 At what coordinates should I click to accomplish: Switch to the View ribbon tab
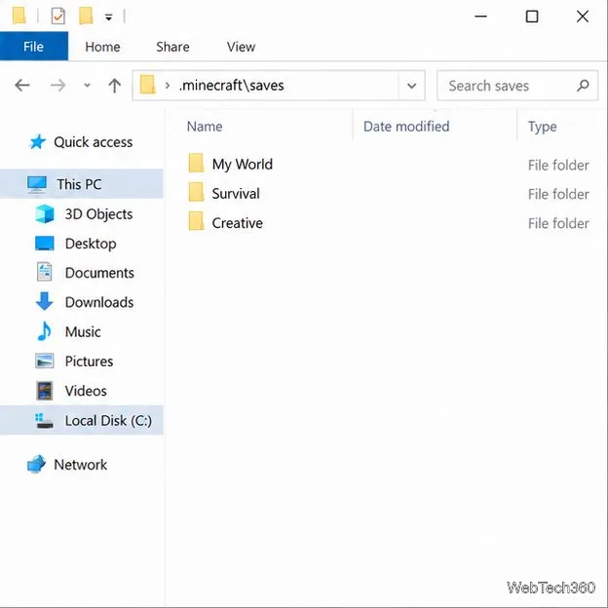(241, 47)
